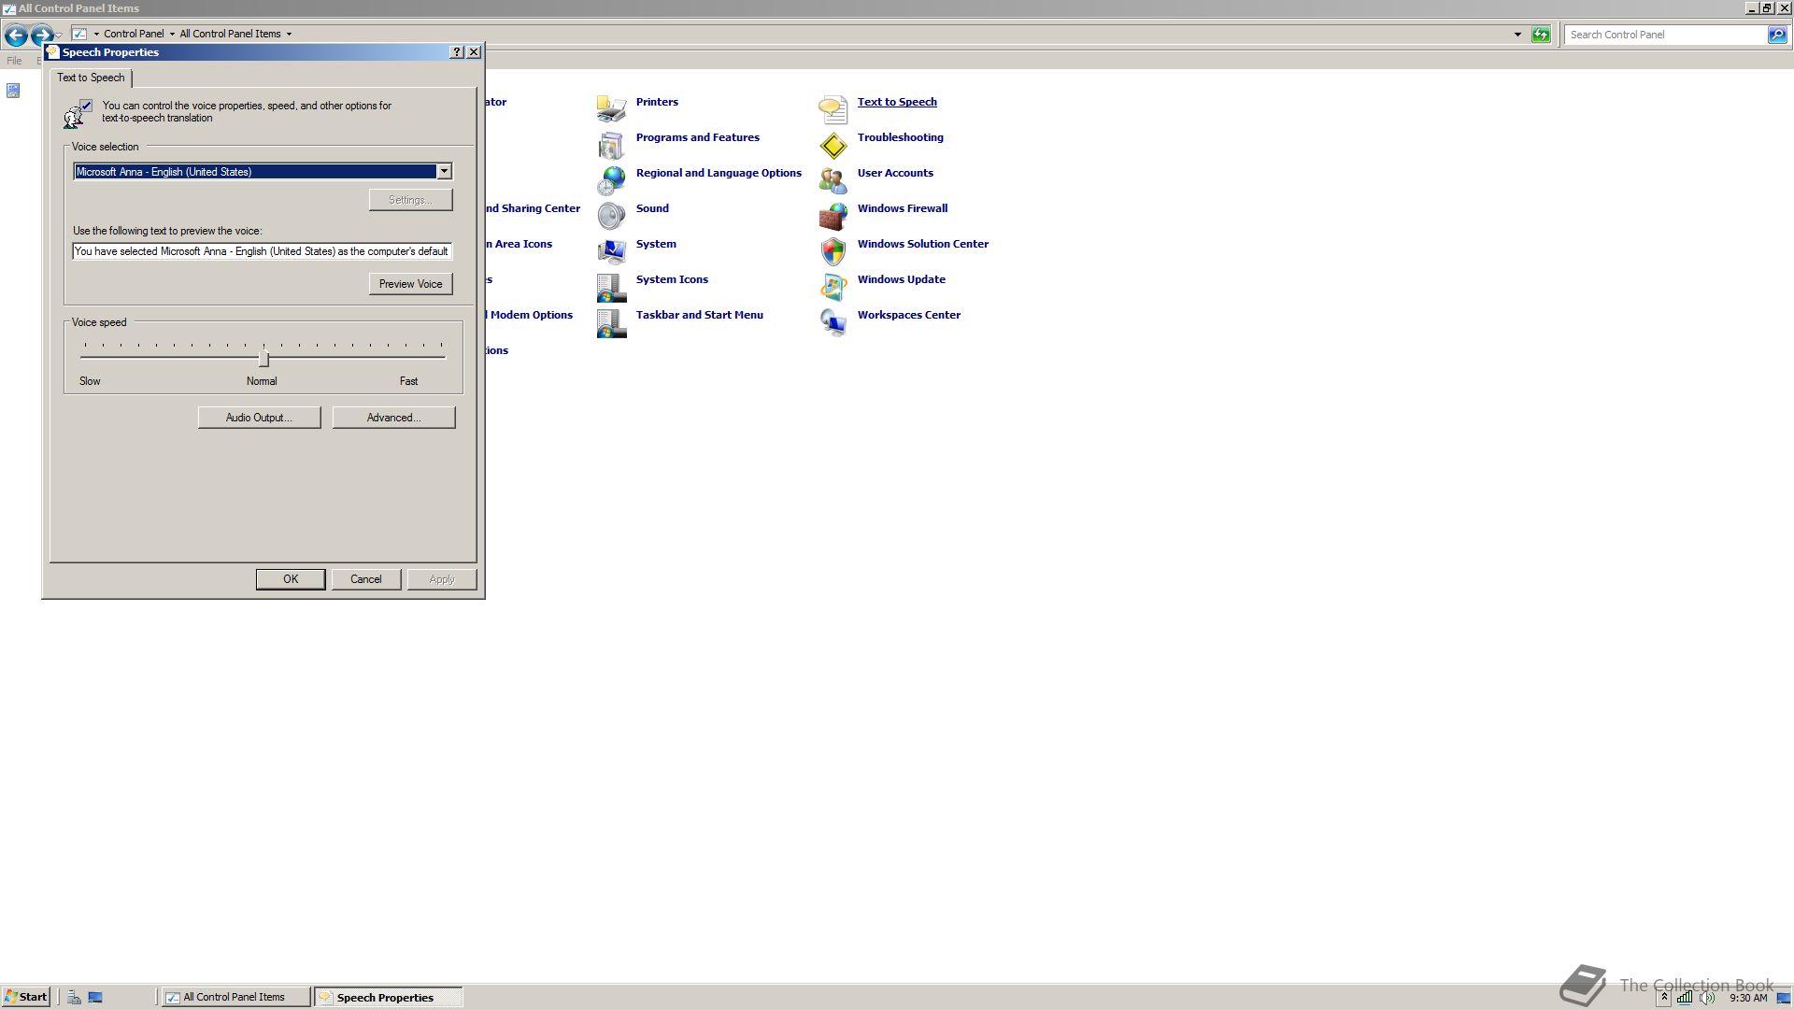This screenshot has width=1794, height=1009.
Task: Click the preview voice text field
Action: point(263,251)
